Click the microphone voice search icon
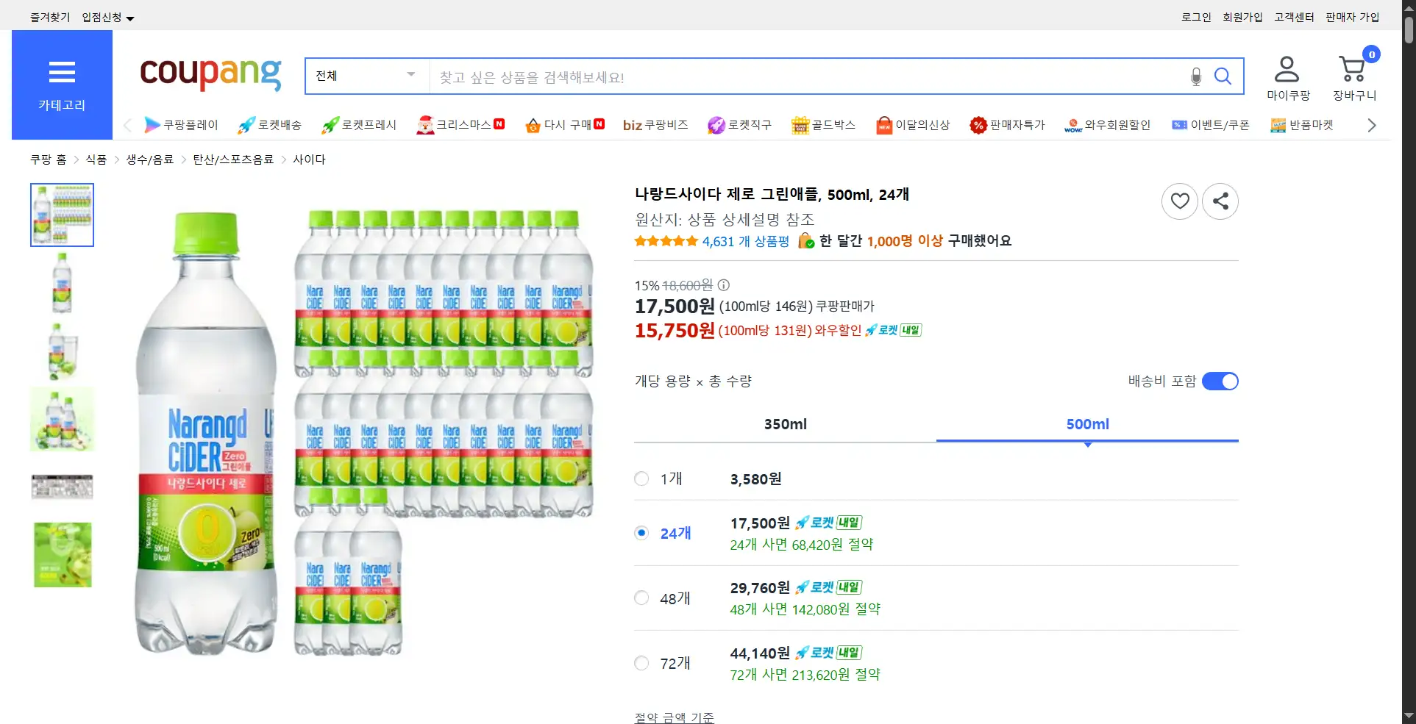Screen dimensions: 1416x724 [x=1196, y=76]
